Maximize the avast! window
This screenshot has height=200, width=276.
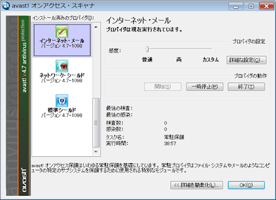tap(251, 6)
